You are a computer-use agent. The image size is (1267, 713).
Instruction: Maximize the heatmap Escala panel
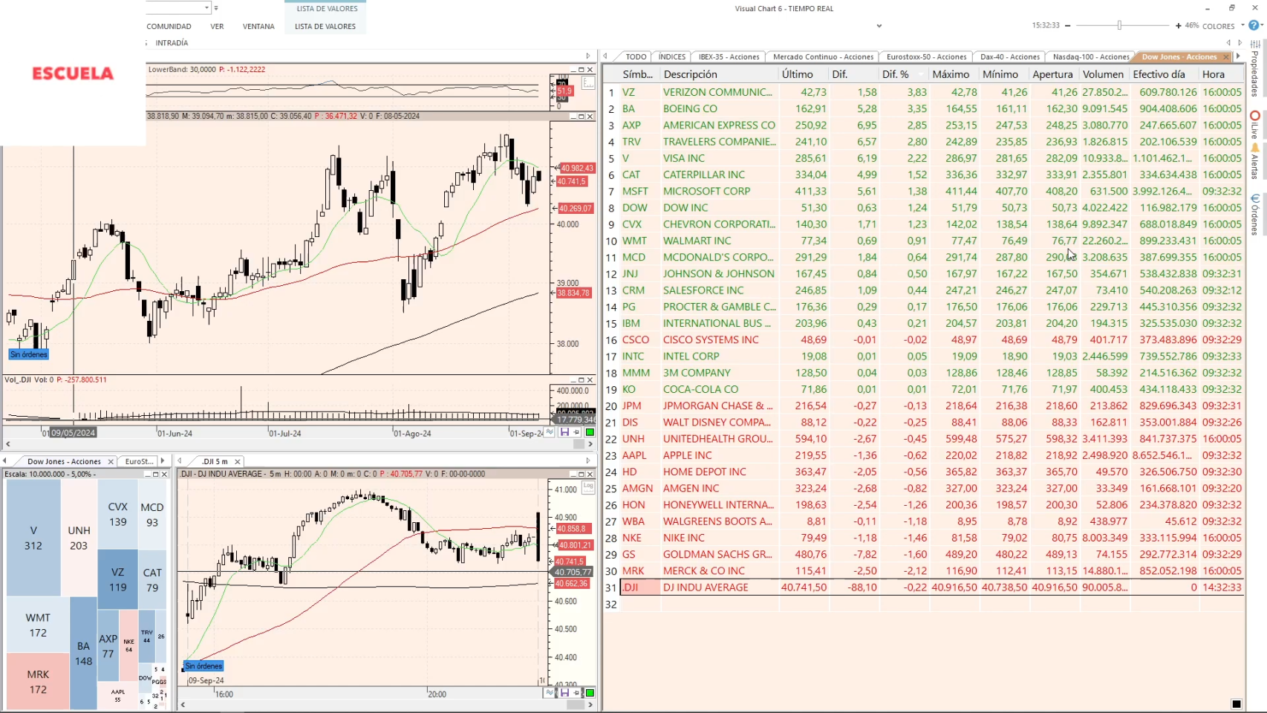tap(156, 474)
